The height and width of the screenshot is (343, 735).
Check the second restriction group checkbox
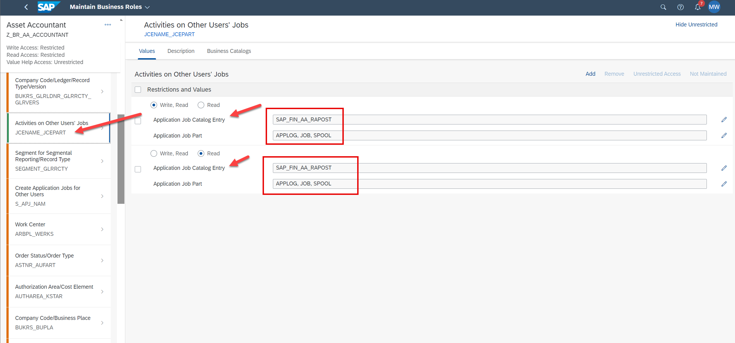tap(138, 169)
